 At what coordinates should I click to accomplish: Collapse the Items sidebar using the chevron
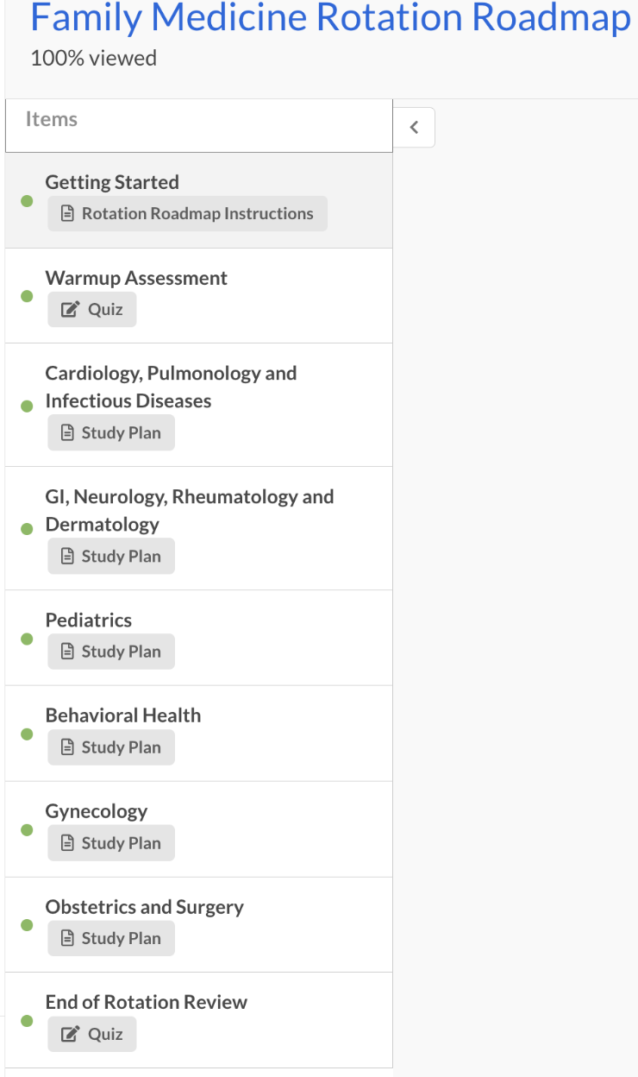click(414, 127)
